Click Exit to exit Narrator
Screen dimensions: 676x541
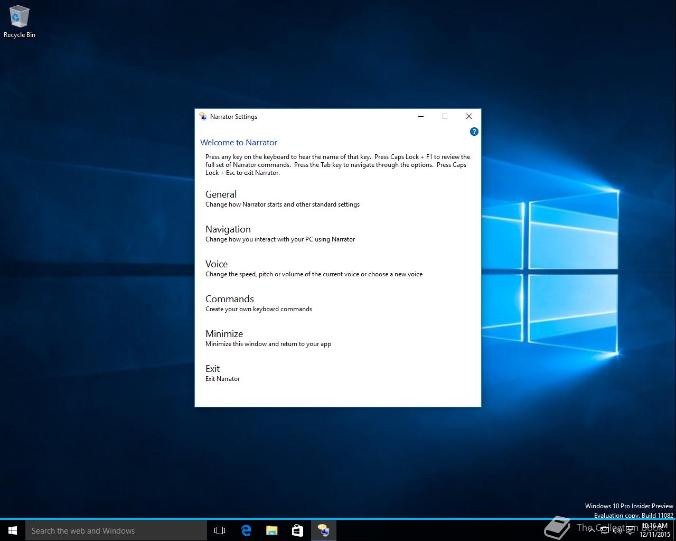[212, 369]
